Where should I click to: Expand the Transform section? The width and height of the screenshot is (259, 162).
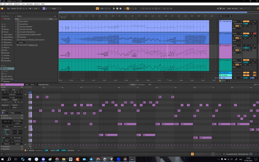point(12,147)
